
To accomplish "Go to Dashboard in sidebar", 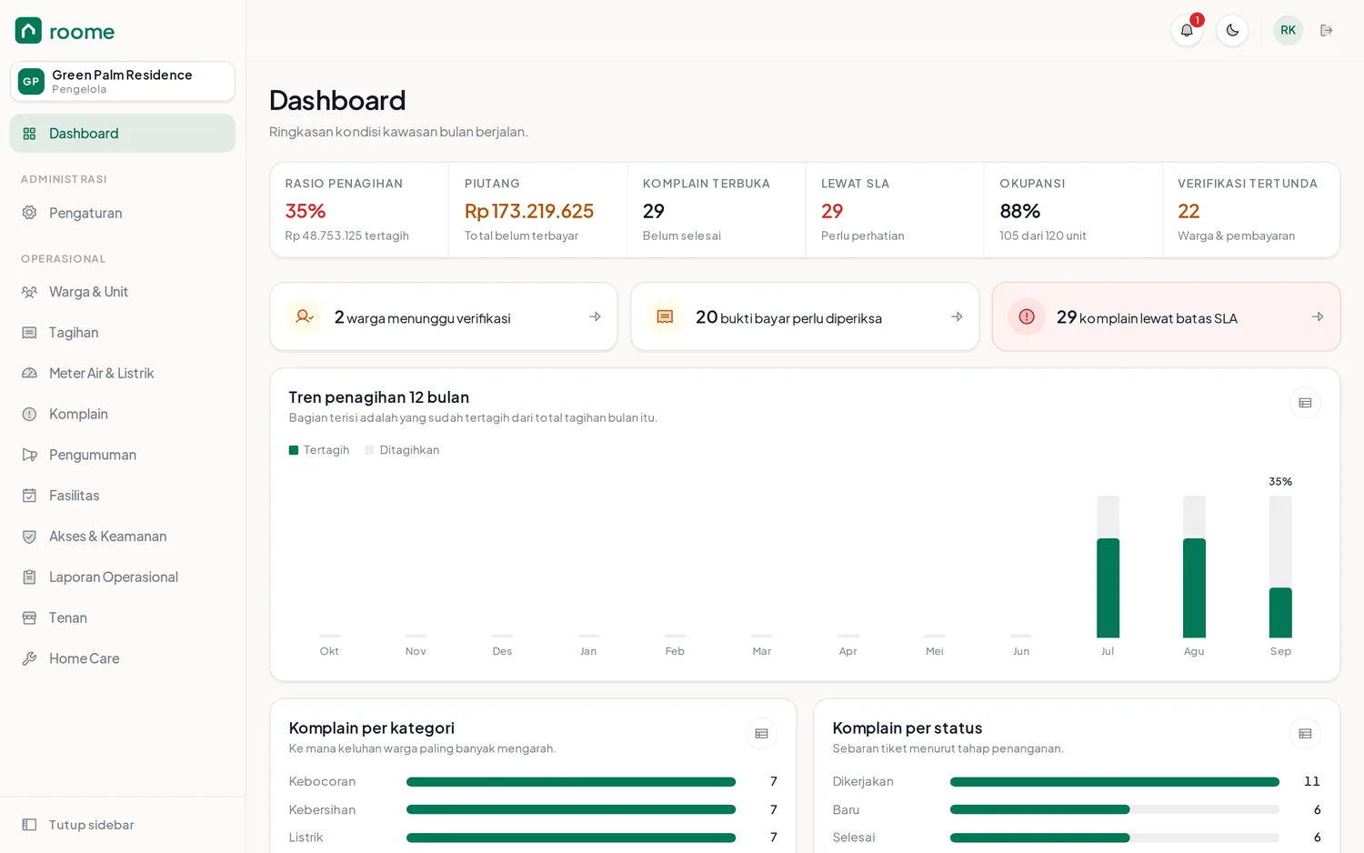I will [123, 133].
